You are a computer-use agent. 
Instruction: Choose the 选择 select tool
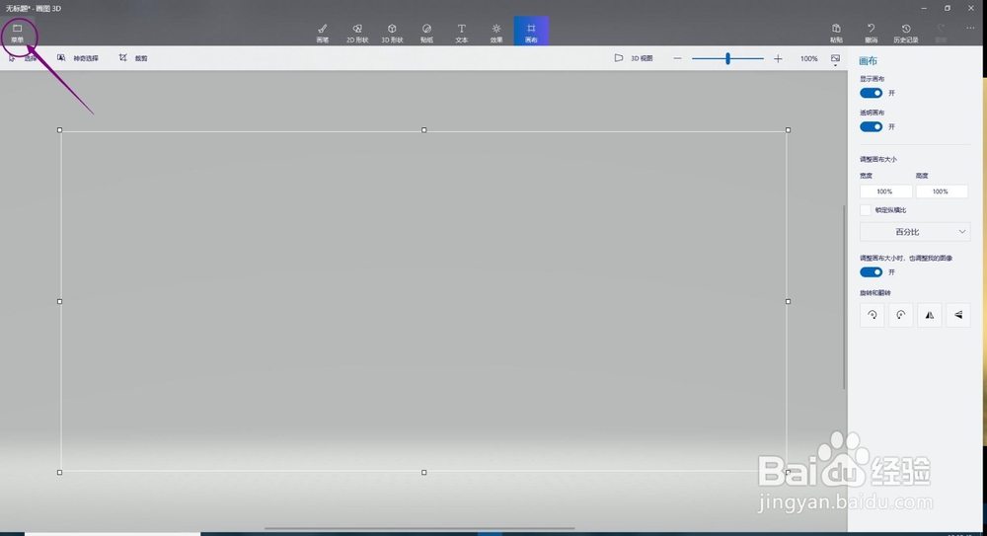(x=23, y=58)
